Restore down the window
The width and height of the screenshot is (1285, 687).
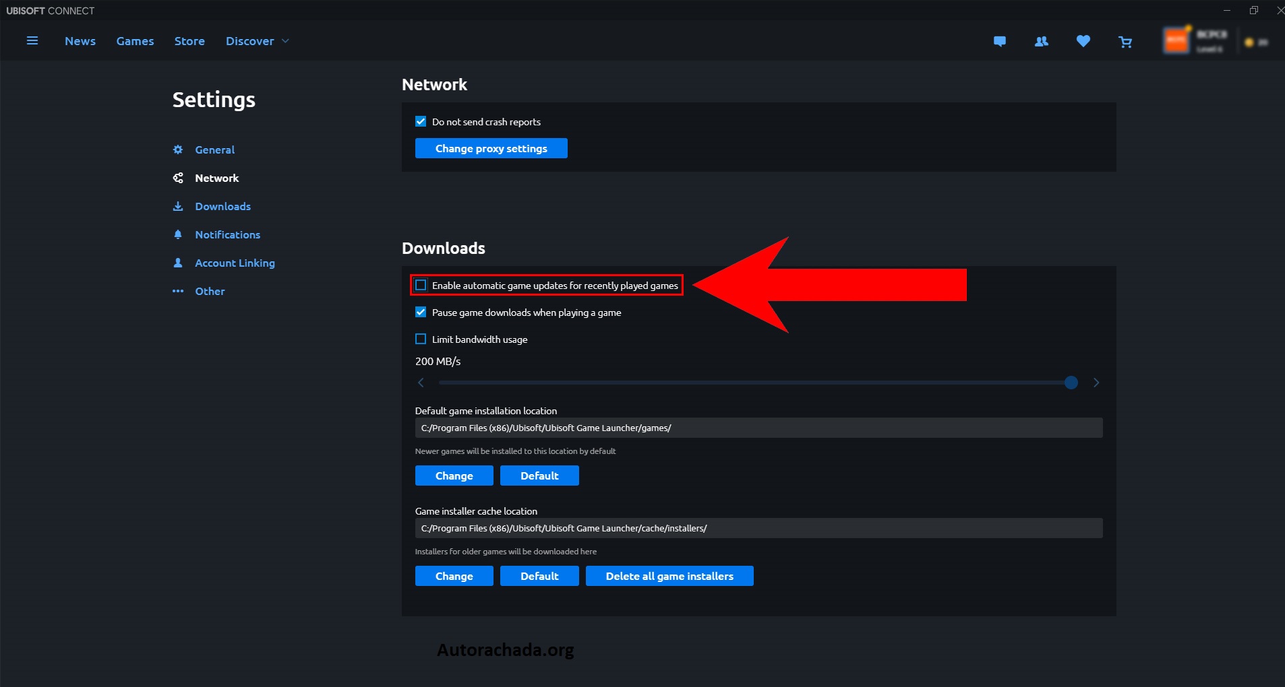tap(1254, 10)
